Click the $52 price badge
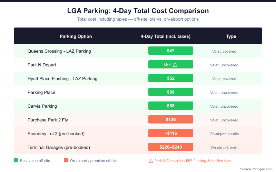Viewport: 276px width, 172px height. 171,78
